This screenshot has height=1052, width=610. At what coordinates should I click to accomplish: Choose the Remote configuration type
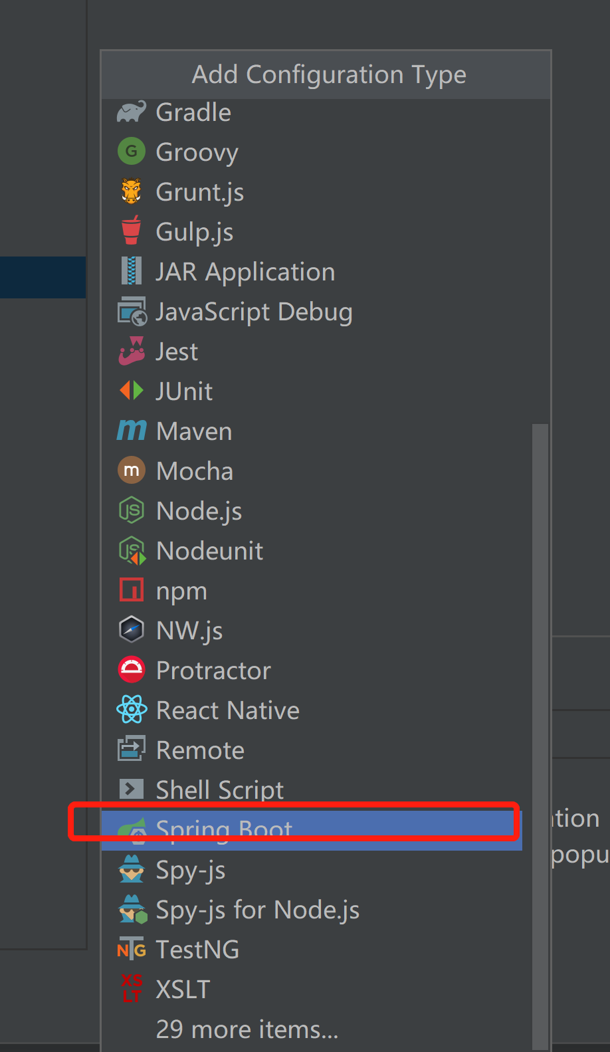(x=200, y=750)
